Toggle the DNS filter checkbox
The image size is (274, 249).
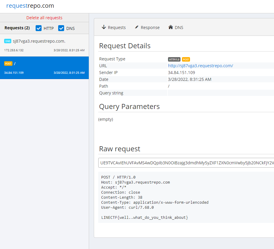(x=61, y=28)
